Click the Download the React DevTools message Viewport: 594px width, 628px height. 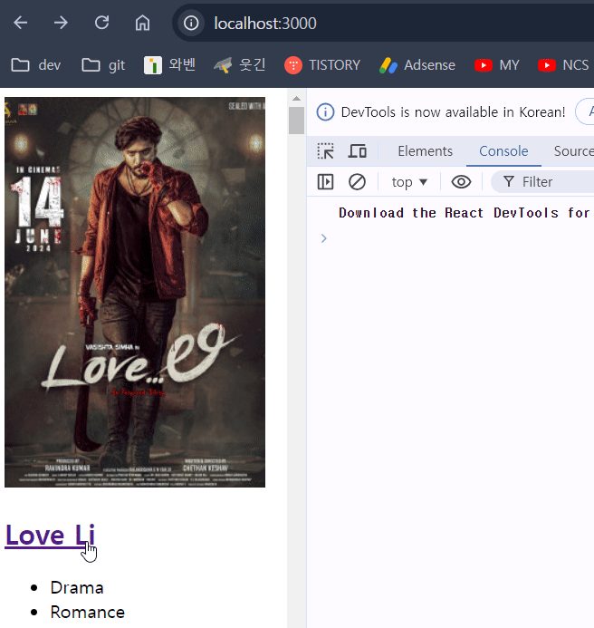pos(465,213)
